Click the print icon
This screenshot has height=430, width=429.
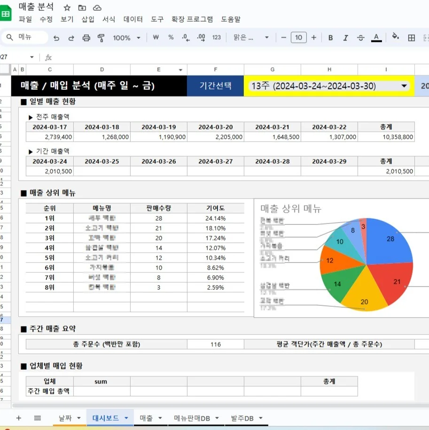click(86, 38)
